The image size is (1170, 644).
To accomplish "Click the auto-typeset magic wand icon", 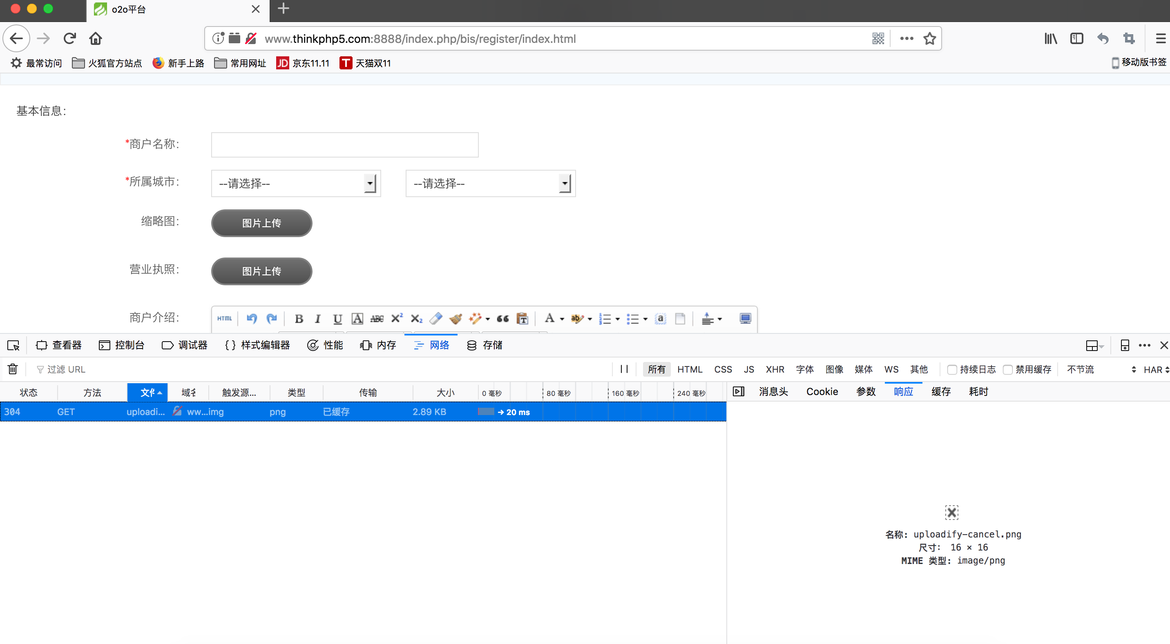I will tap(475, 319).
